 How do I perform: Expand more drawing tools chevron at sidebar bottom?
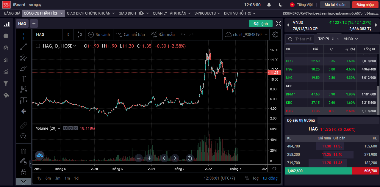[x=24, y=182]
